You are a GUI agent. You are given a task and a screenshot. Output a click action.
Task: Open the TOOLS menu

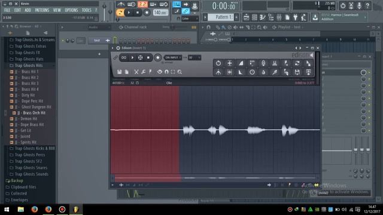86,10
